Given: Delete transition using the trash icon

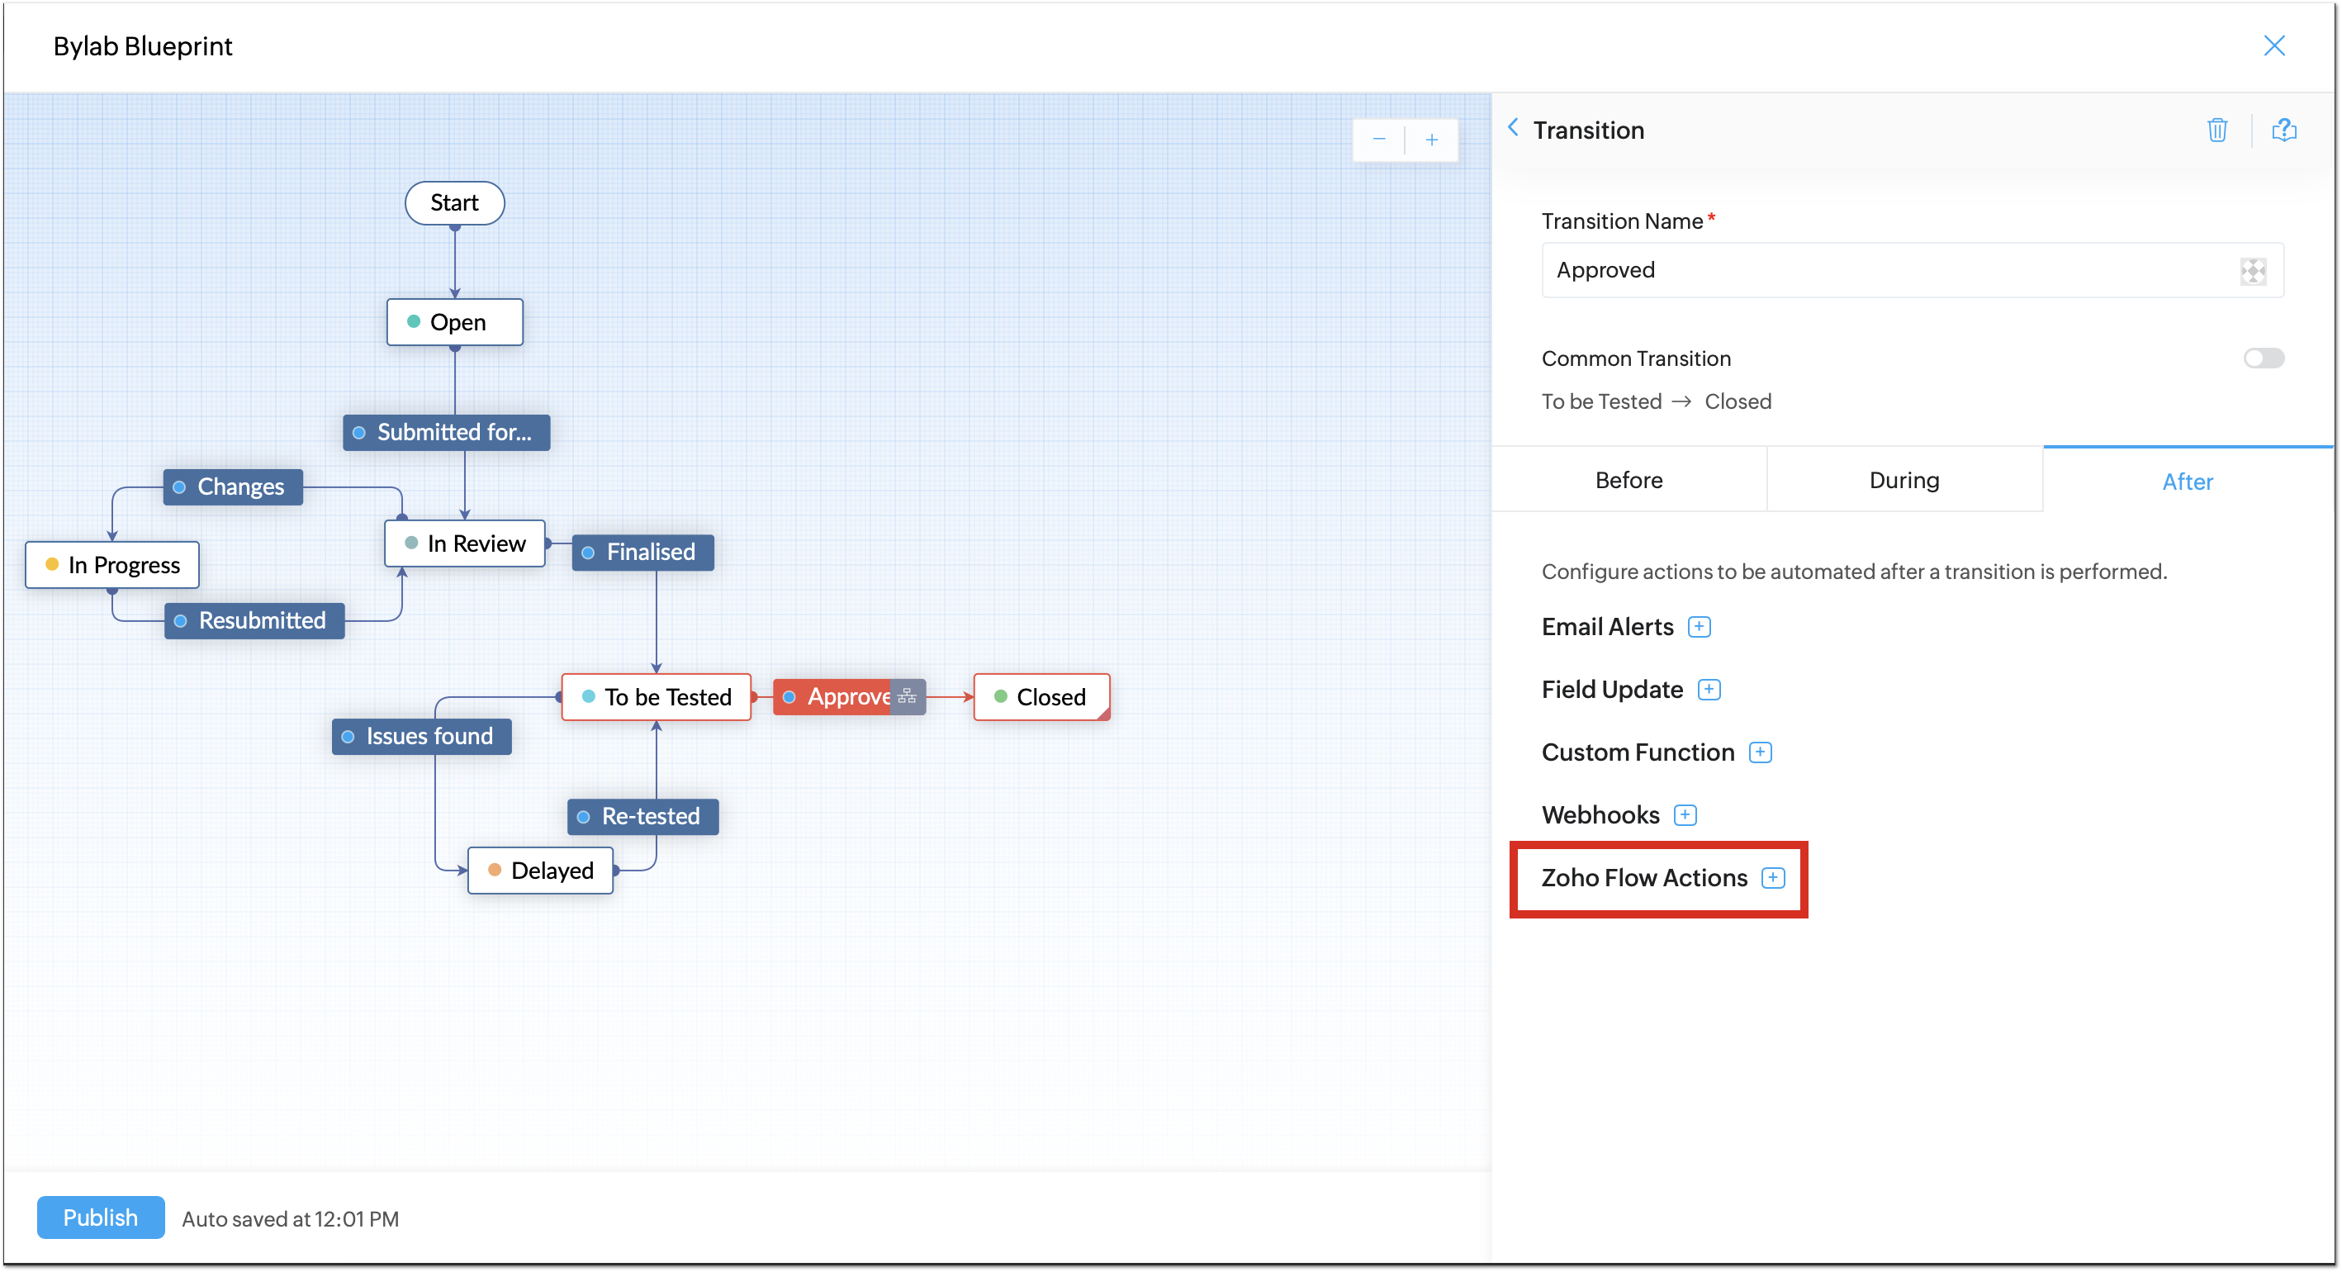Looking at the screenshot, I should 2216,130.
